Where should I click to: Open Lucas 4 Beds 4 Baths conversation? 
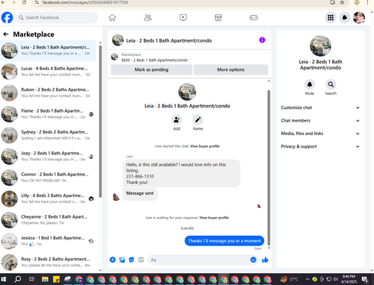[48, 72]
